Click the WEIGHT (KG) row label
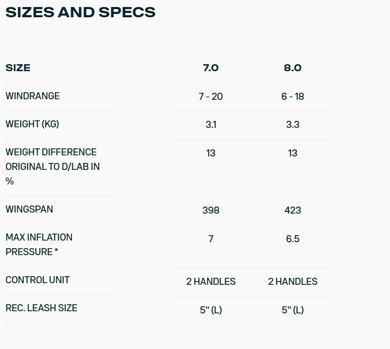This screenshot has width=390, height=349. point(32,124)
